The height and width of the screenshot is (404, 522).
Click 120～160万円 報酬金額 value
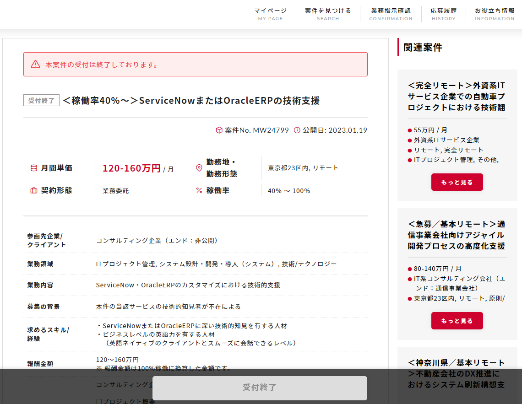117,360
